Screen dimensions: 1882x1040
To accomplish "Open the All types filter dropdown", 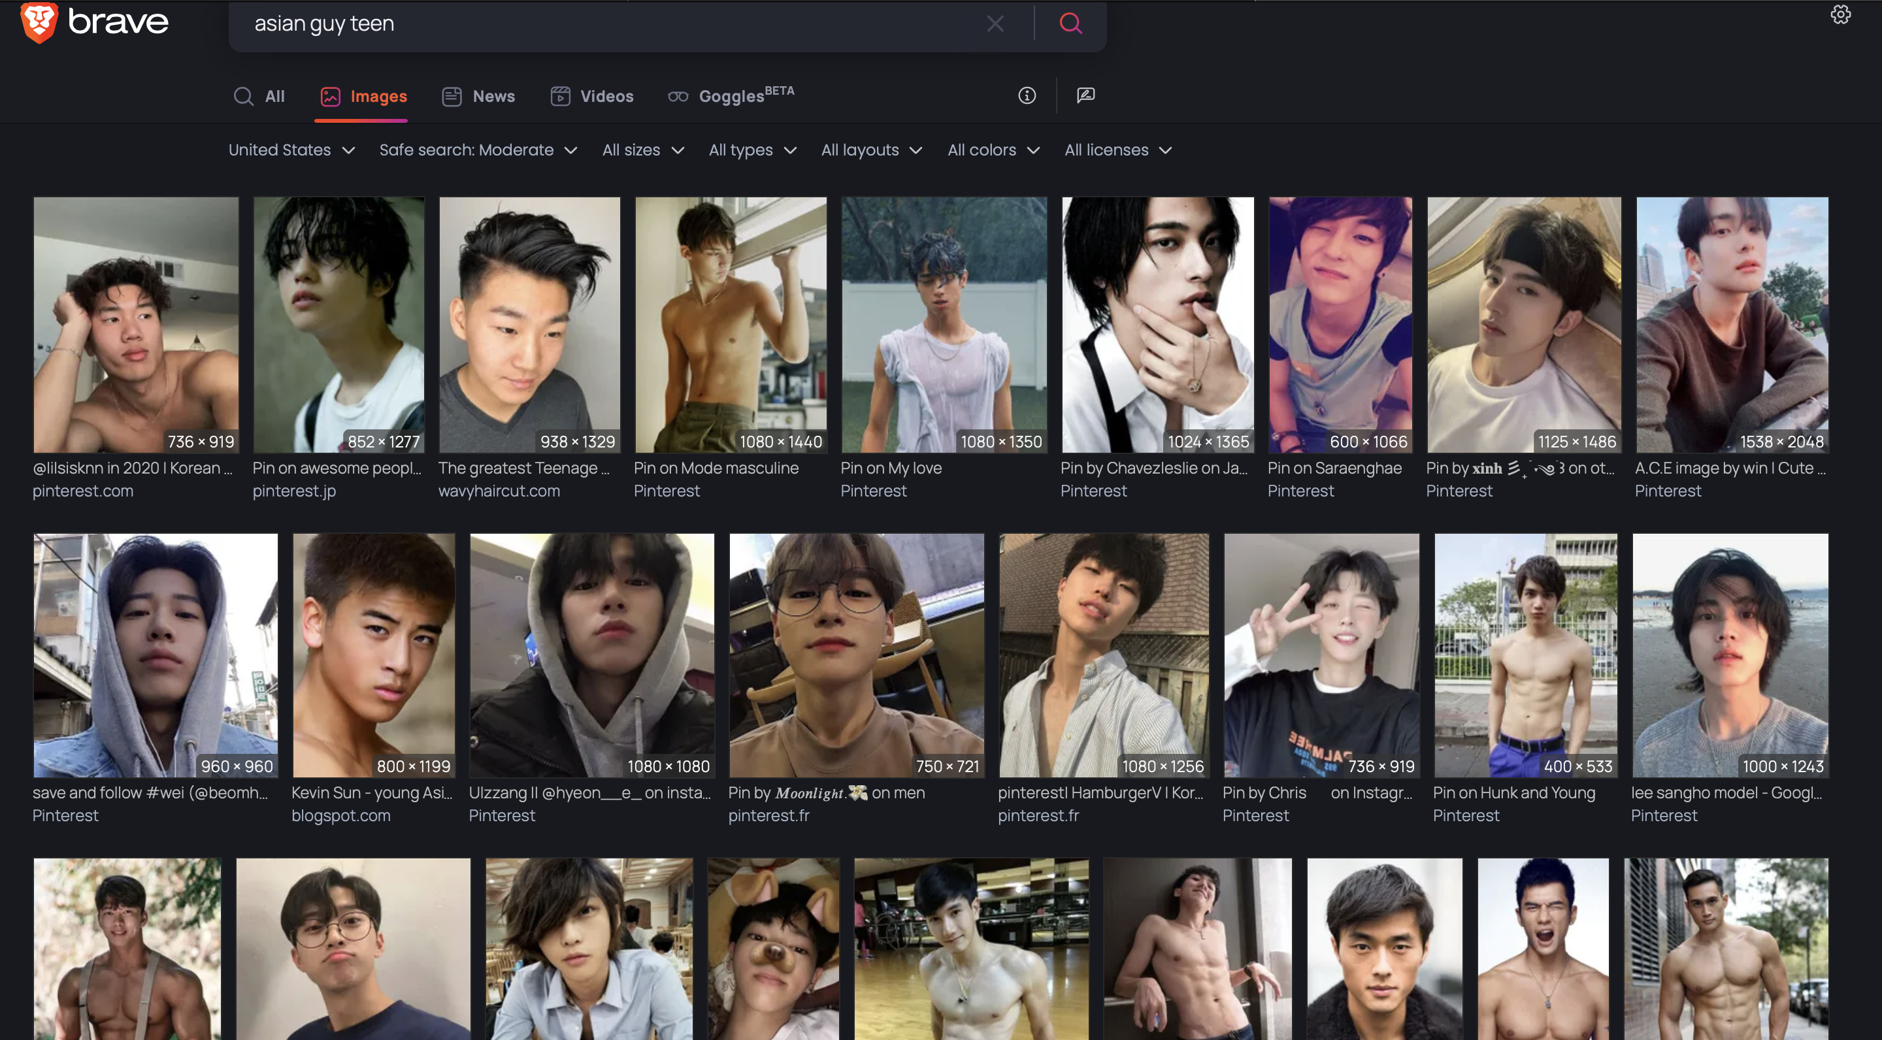I will tap(753, 150).
